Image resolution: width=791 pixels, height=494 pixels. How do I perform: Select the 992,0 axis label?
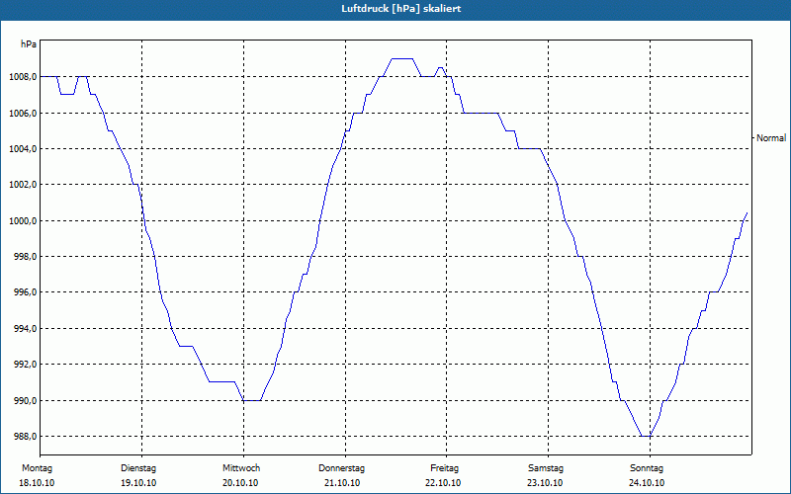click(x=24, y=365)
